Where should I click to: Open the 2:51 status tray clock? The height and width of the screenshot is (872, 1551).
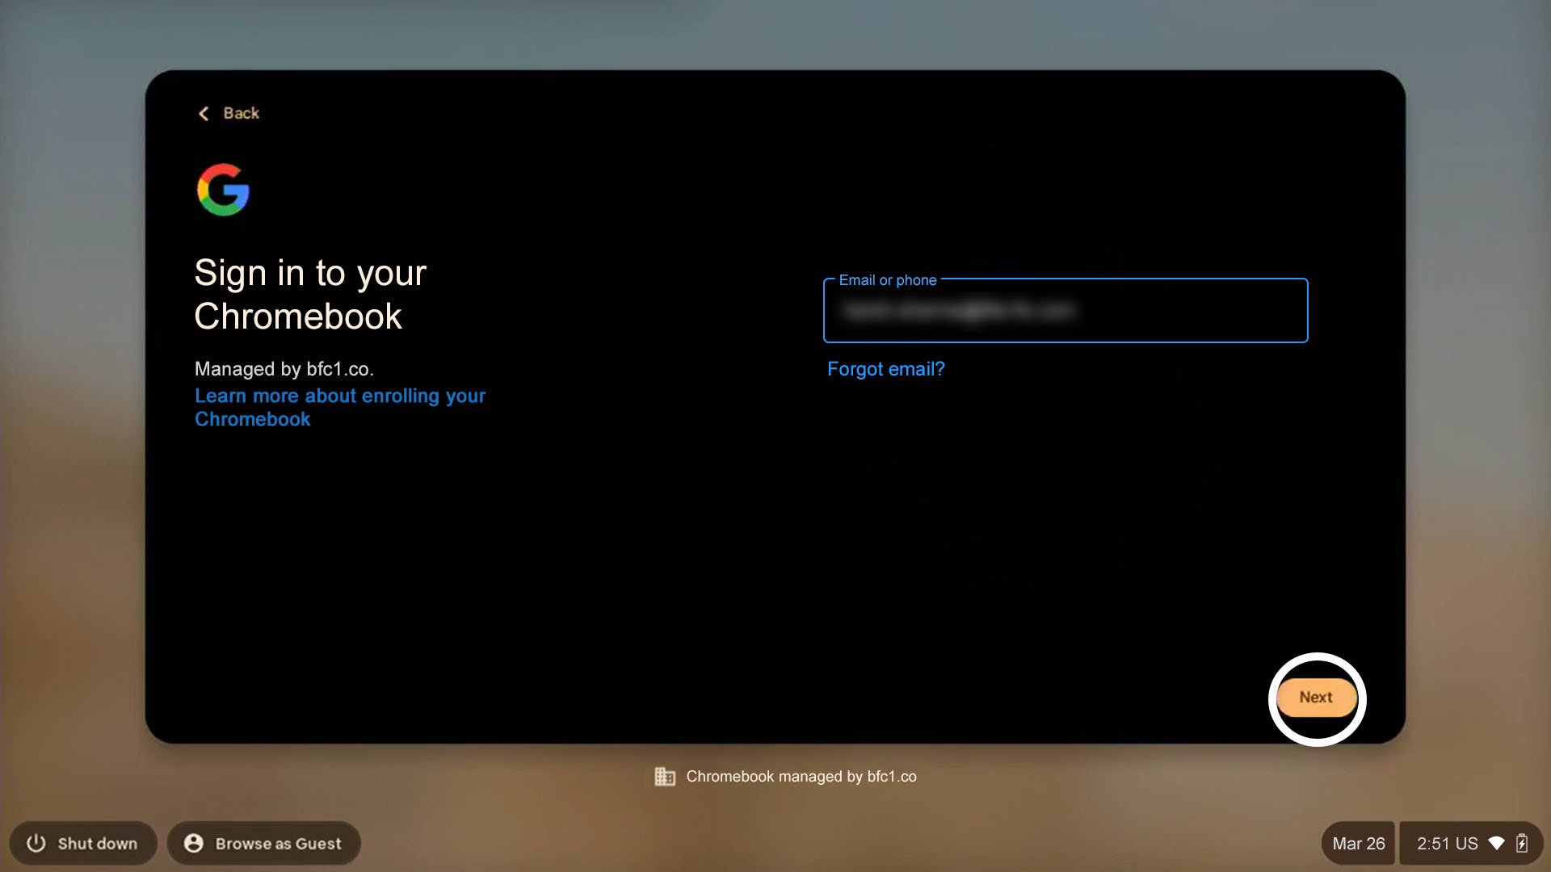coord(1433,844)
